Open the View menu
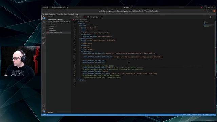 tap(58, 14)
